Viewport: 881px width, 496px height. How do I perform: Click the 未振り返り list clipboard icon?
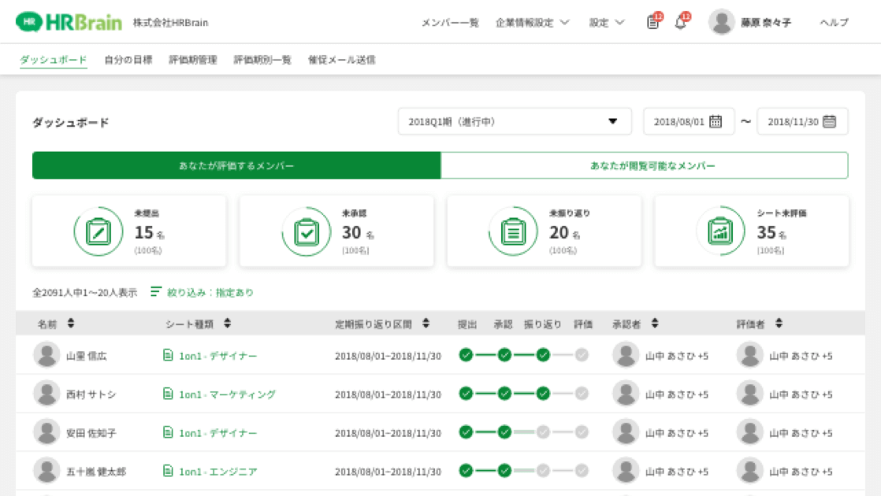tap(513, 231)
